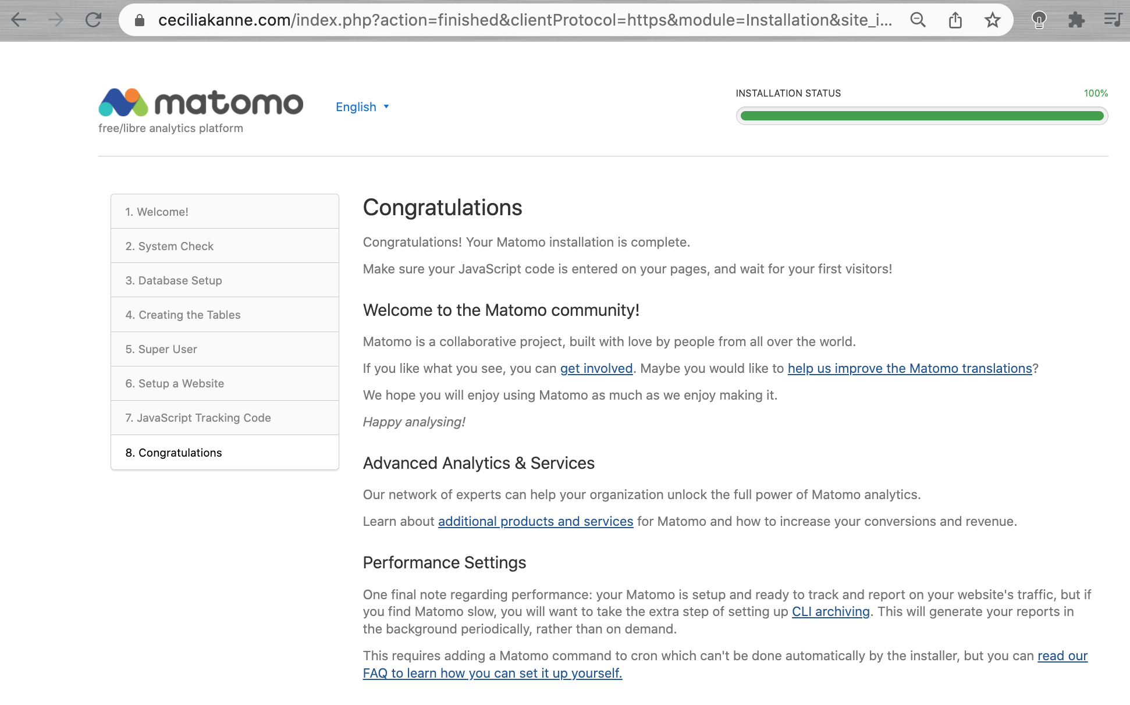
Task: Open the media controls playlist icon
Action: [1113, 20]
